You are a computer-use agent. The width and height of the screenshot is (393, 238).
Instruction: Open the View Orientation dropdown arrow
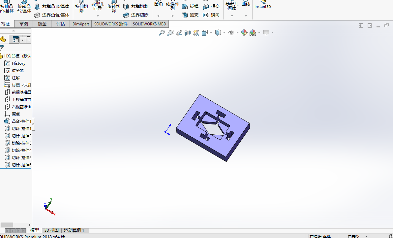(211, 33)
